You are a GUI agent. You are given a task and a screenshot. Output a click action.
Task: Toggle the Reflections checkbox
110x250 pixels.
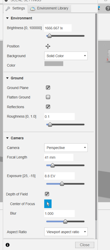click(48, 107)
